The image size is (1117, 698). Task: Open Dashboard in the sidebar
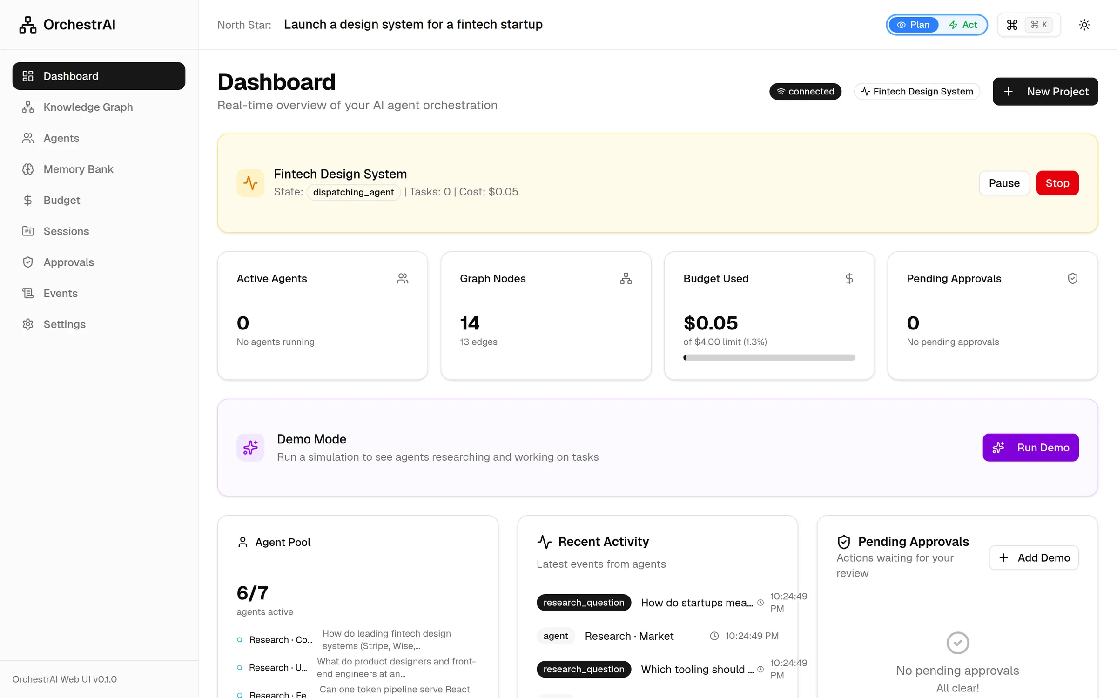[99, 76]
